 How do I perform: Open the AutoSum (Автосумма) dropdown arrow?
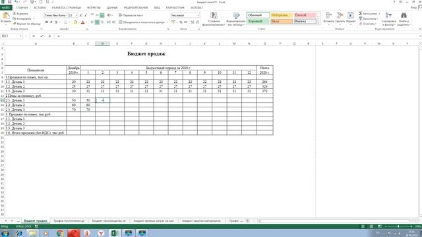point(379,13)
